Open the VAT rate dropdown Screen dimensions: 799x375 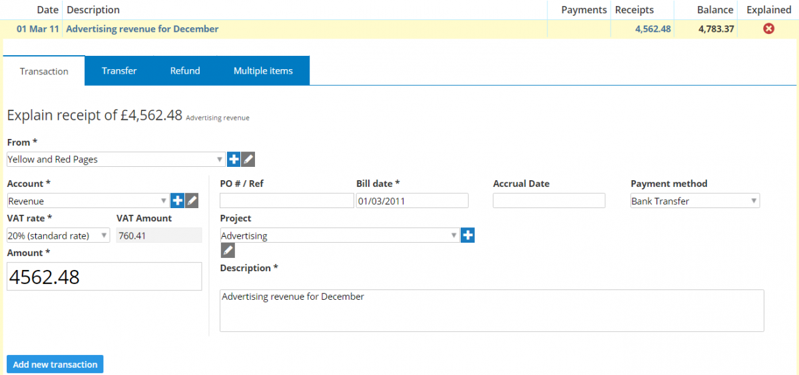click(x=59, y=235)
